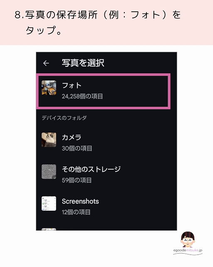Click the 24,258個の項目 count label
213x267 pixels.
(82, 96)
